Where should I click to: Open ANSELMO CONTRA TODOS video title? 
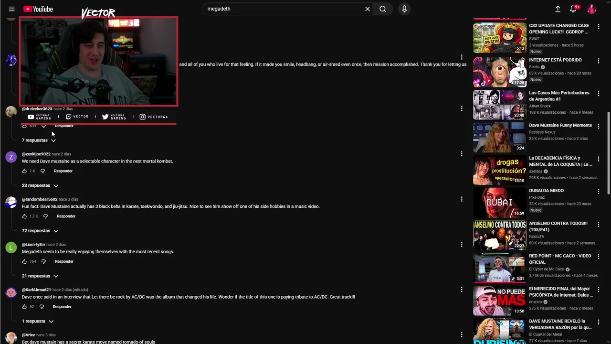point(558,226)
